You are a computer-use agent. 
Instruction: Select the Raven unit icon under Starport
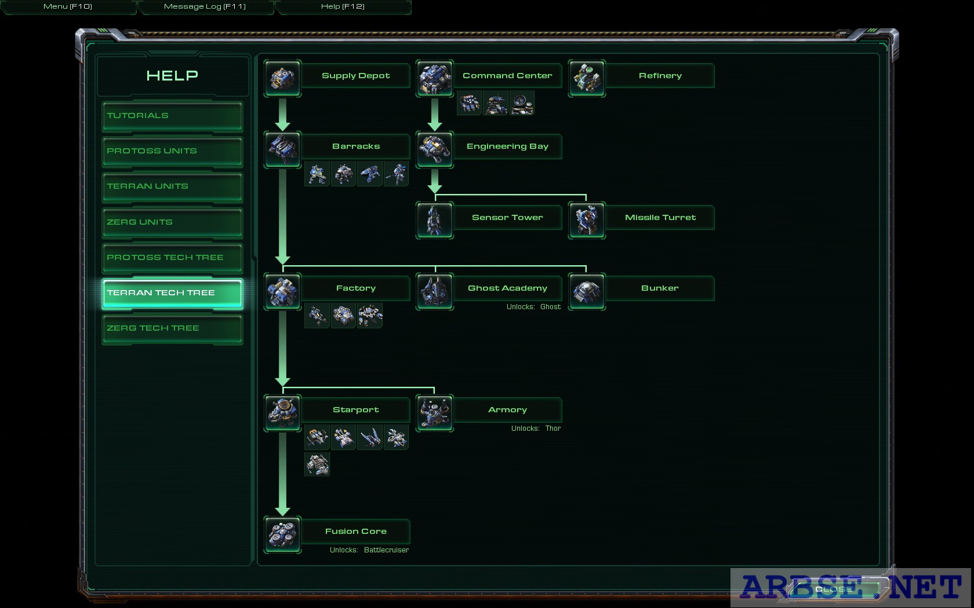click(x=396, y=437)
